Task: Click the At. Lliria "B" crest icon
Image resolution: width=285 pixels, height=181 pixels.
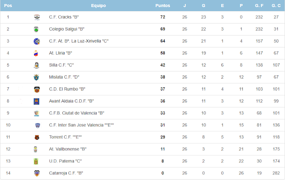Action: click(x=36, y=53)
